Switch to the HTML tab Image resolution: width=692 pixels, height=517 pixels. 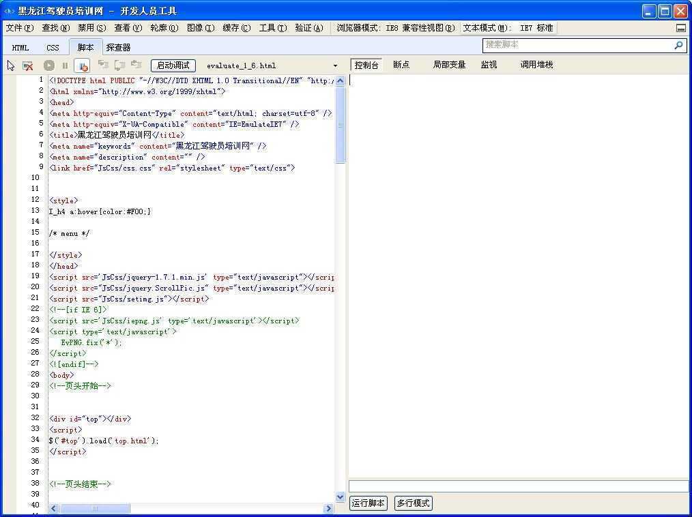coord(20,48)
